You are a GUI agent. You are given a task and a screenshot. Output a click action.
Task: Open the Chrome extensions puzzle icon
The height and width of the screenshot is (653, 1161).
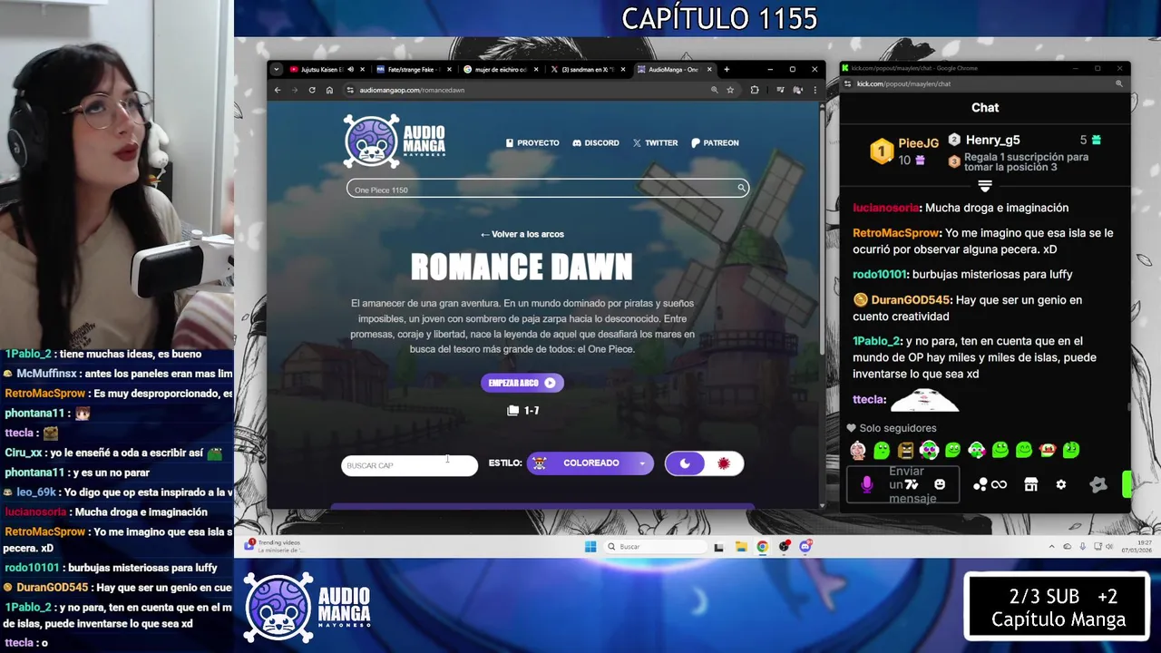click(x=754, y=90)
